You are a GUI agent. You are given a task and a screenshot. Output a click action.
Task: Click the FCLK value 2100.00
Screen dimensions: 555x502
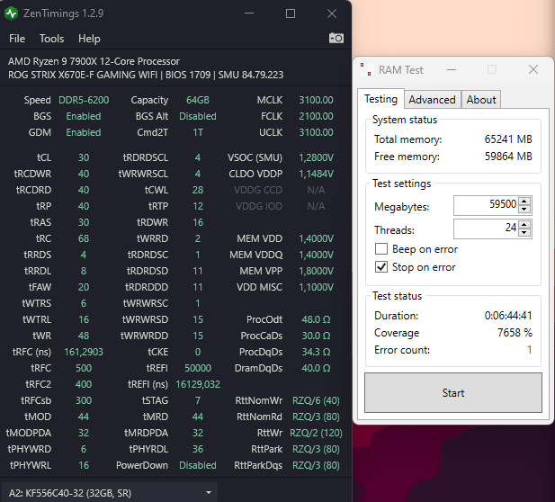316,116
